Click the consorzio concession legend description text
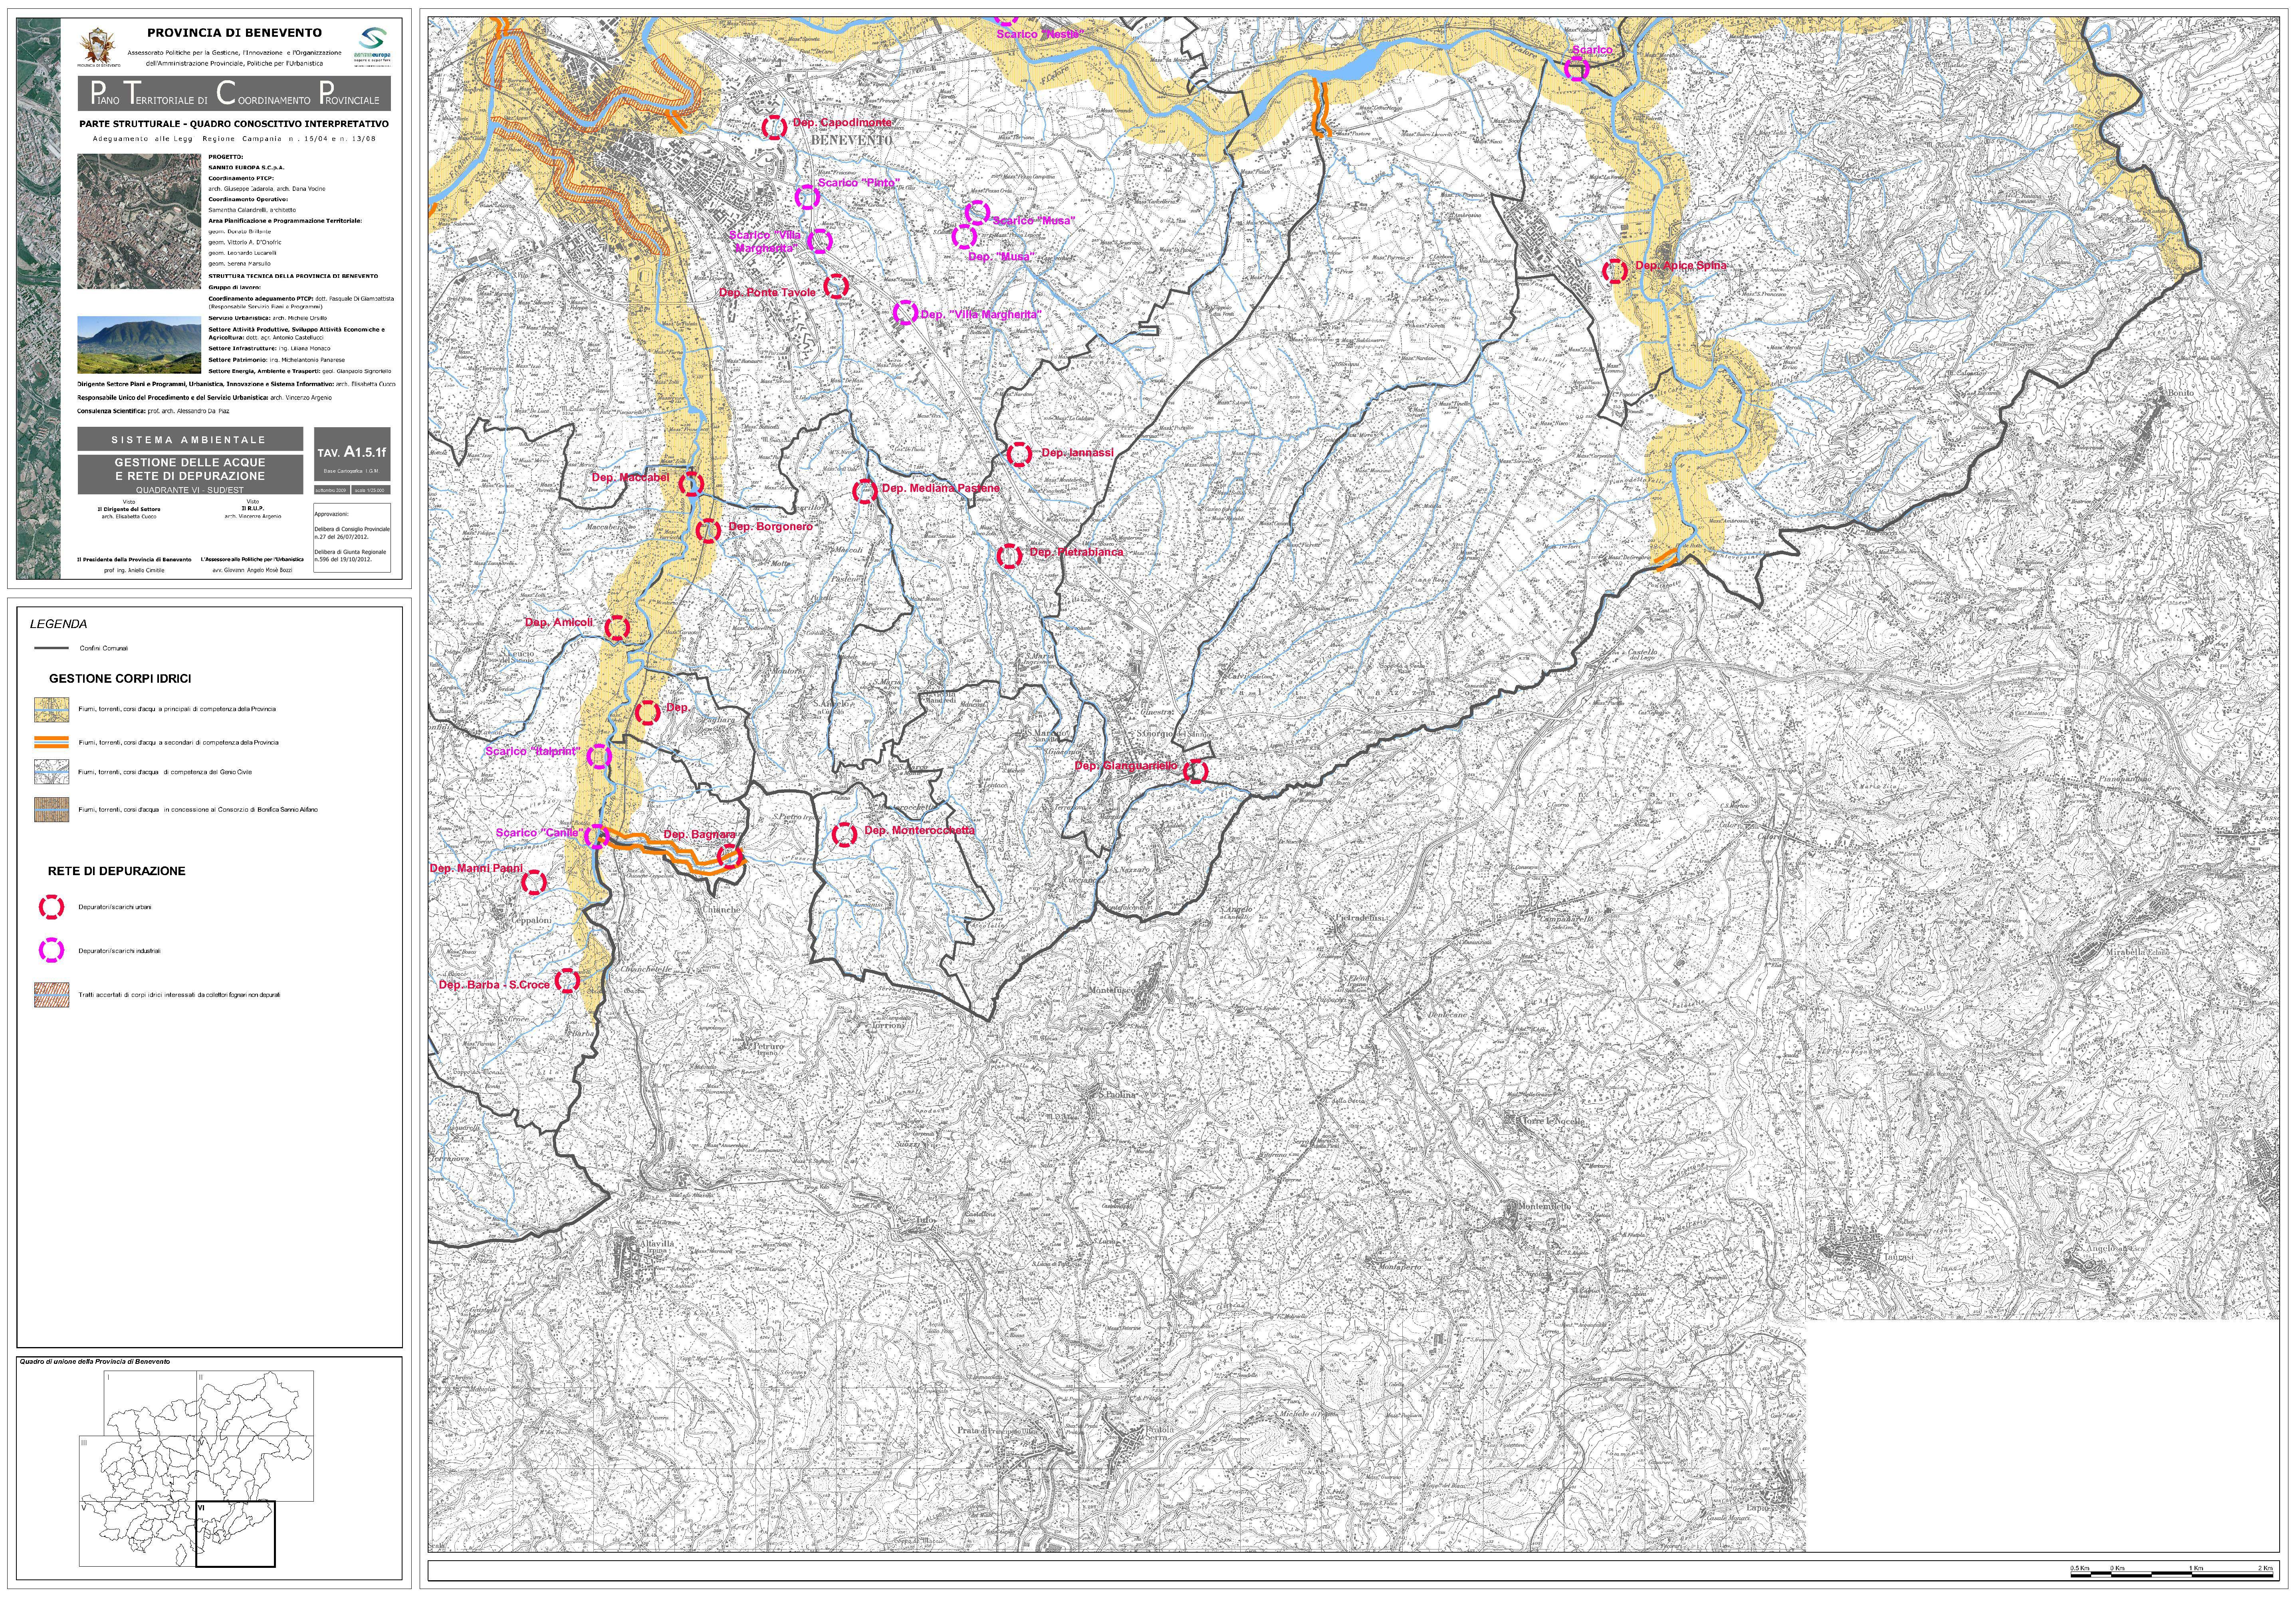 [198, 810]
